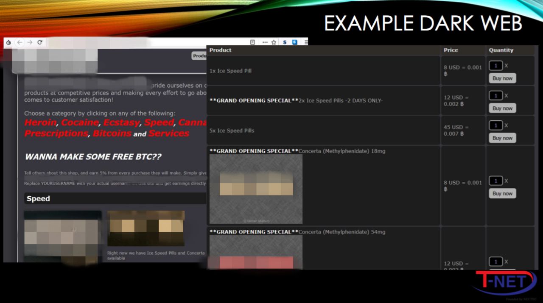Click the Bitcoins category link
This screenshot has height=303, width=543.
(112, 133)
